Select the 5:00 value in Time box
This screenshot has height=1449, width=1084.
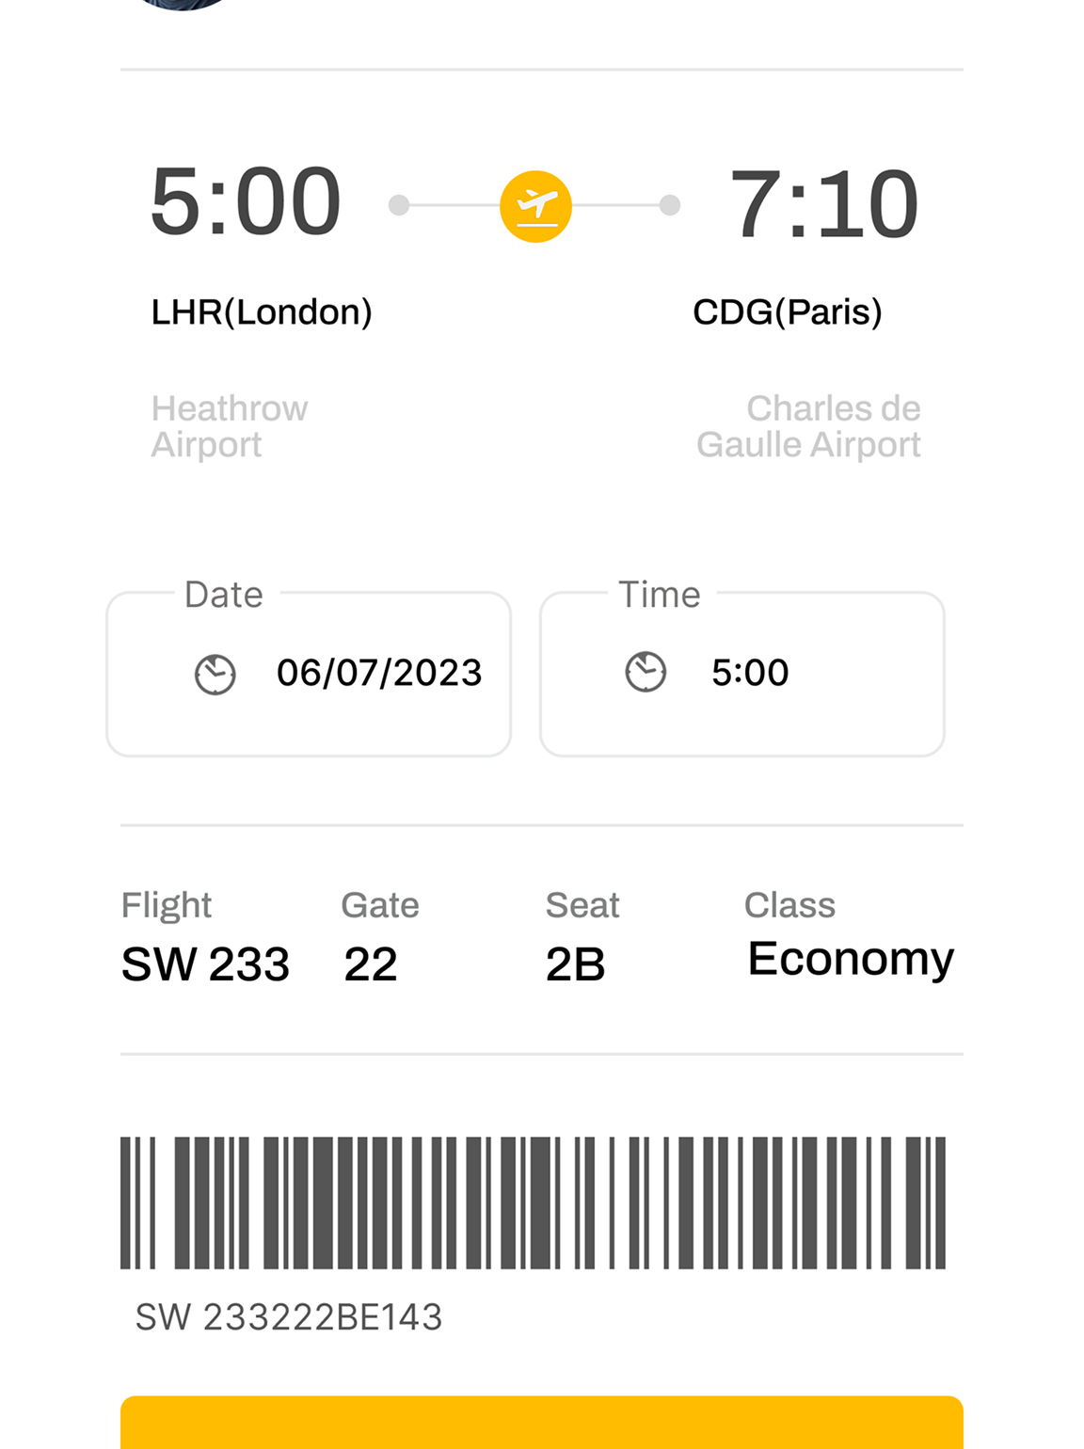coord(750,673)
